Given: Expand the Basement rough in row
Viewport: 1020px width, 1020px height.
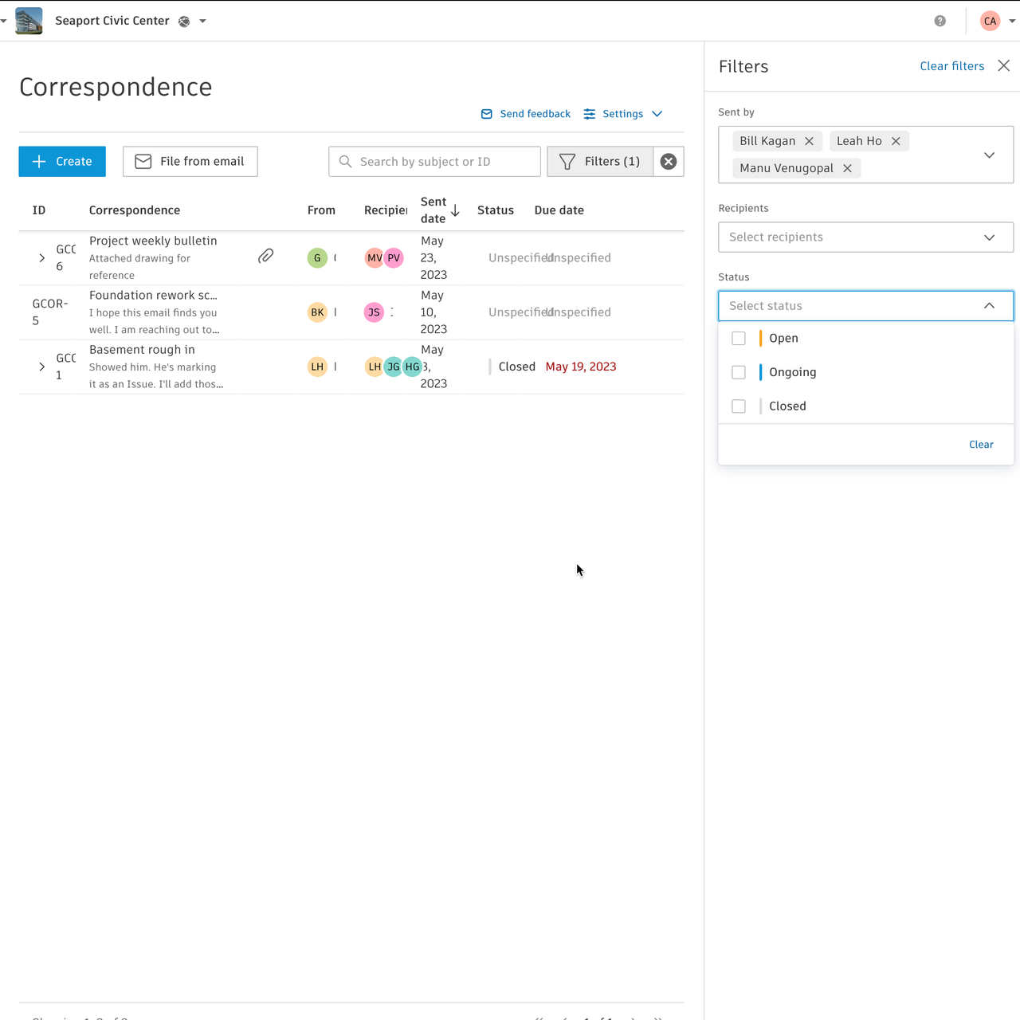Looking at the screenshot, I should coord(41,367).
